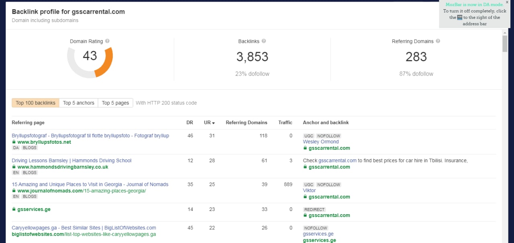Image resolution: width=514 pixels, height=243 pixels.
Task: Click the 283 referring domains count
Action: tap(416, 57)
